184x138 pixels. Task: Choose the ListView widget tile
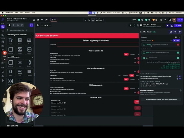pos(29,73)
